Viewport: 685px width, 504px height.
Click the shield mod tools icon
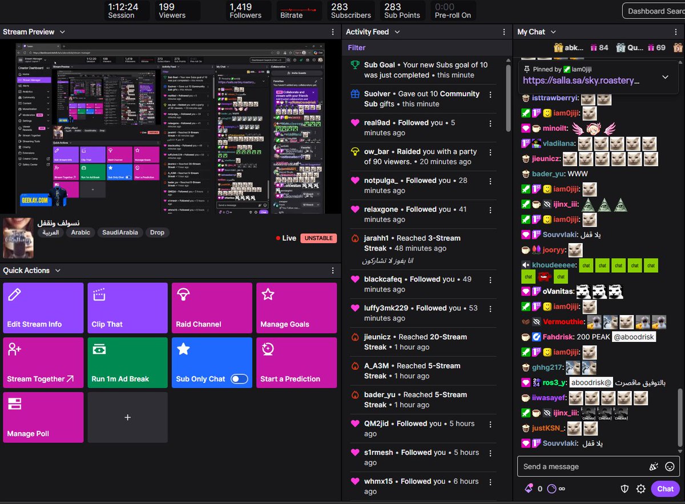tap(624, 489)
